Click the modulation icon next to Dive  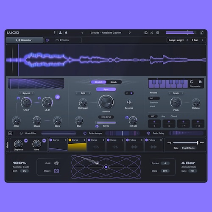click(44, 141)
